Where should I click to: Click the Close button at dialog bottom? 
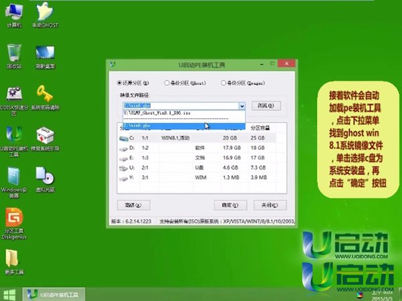(270, 205)
